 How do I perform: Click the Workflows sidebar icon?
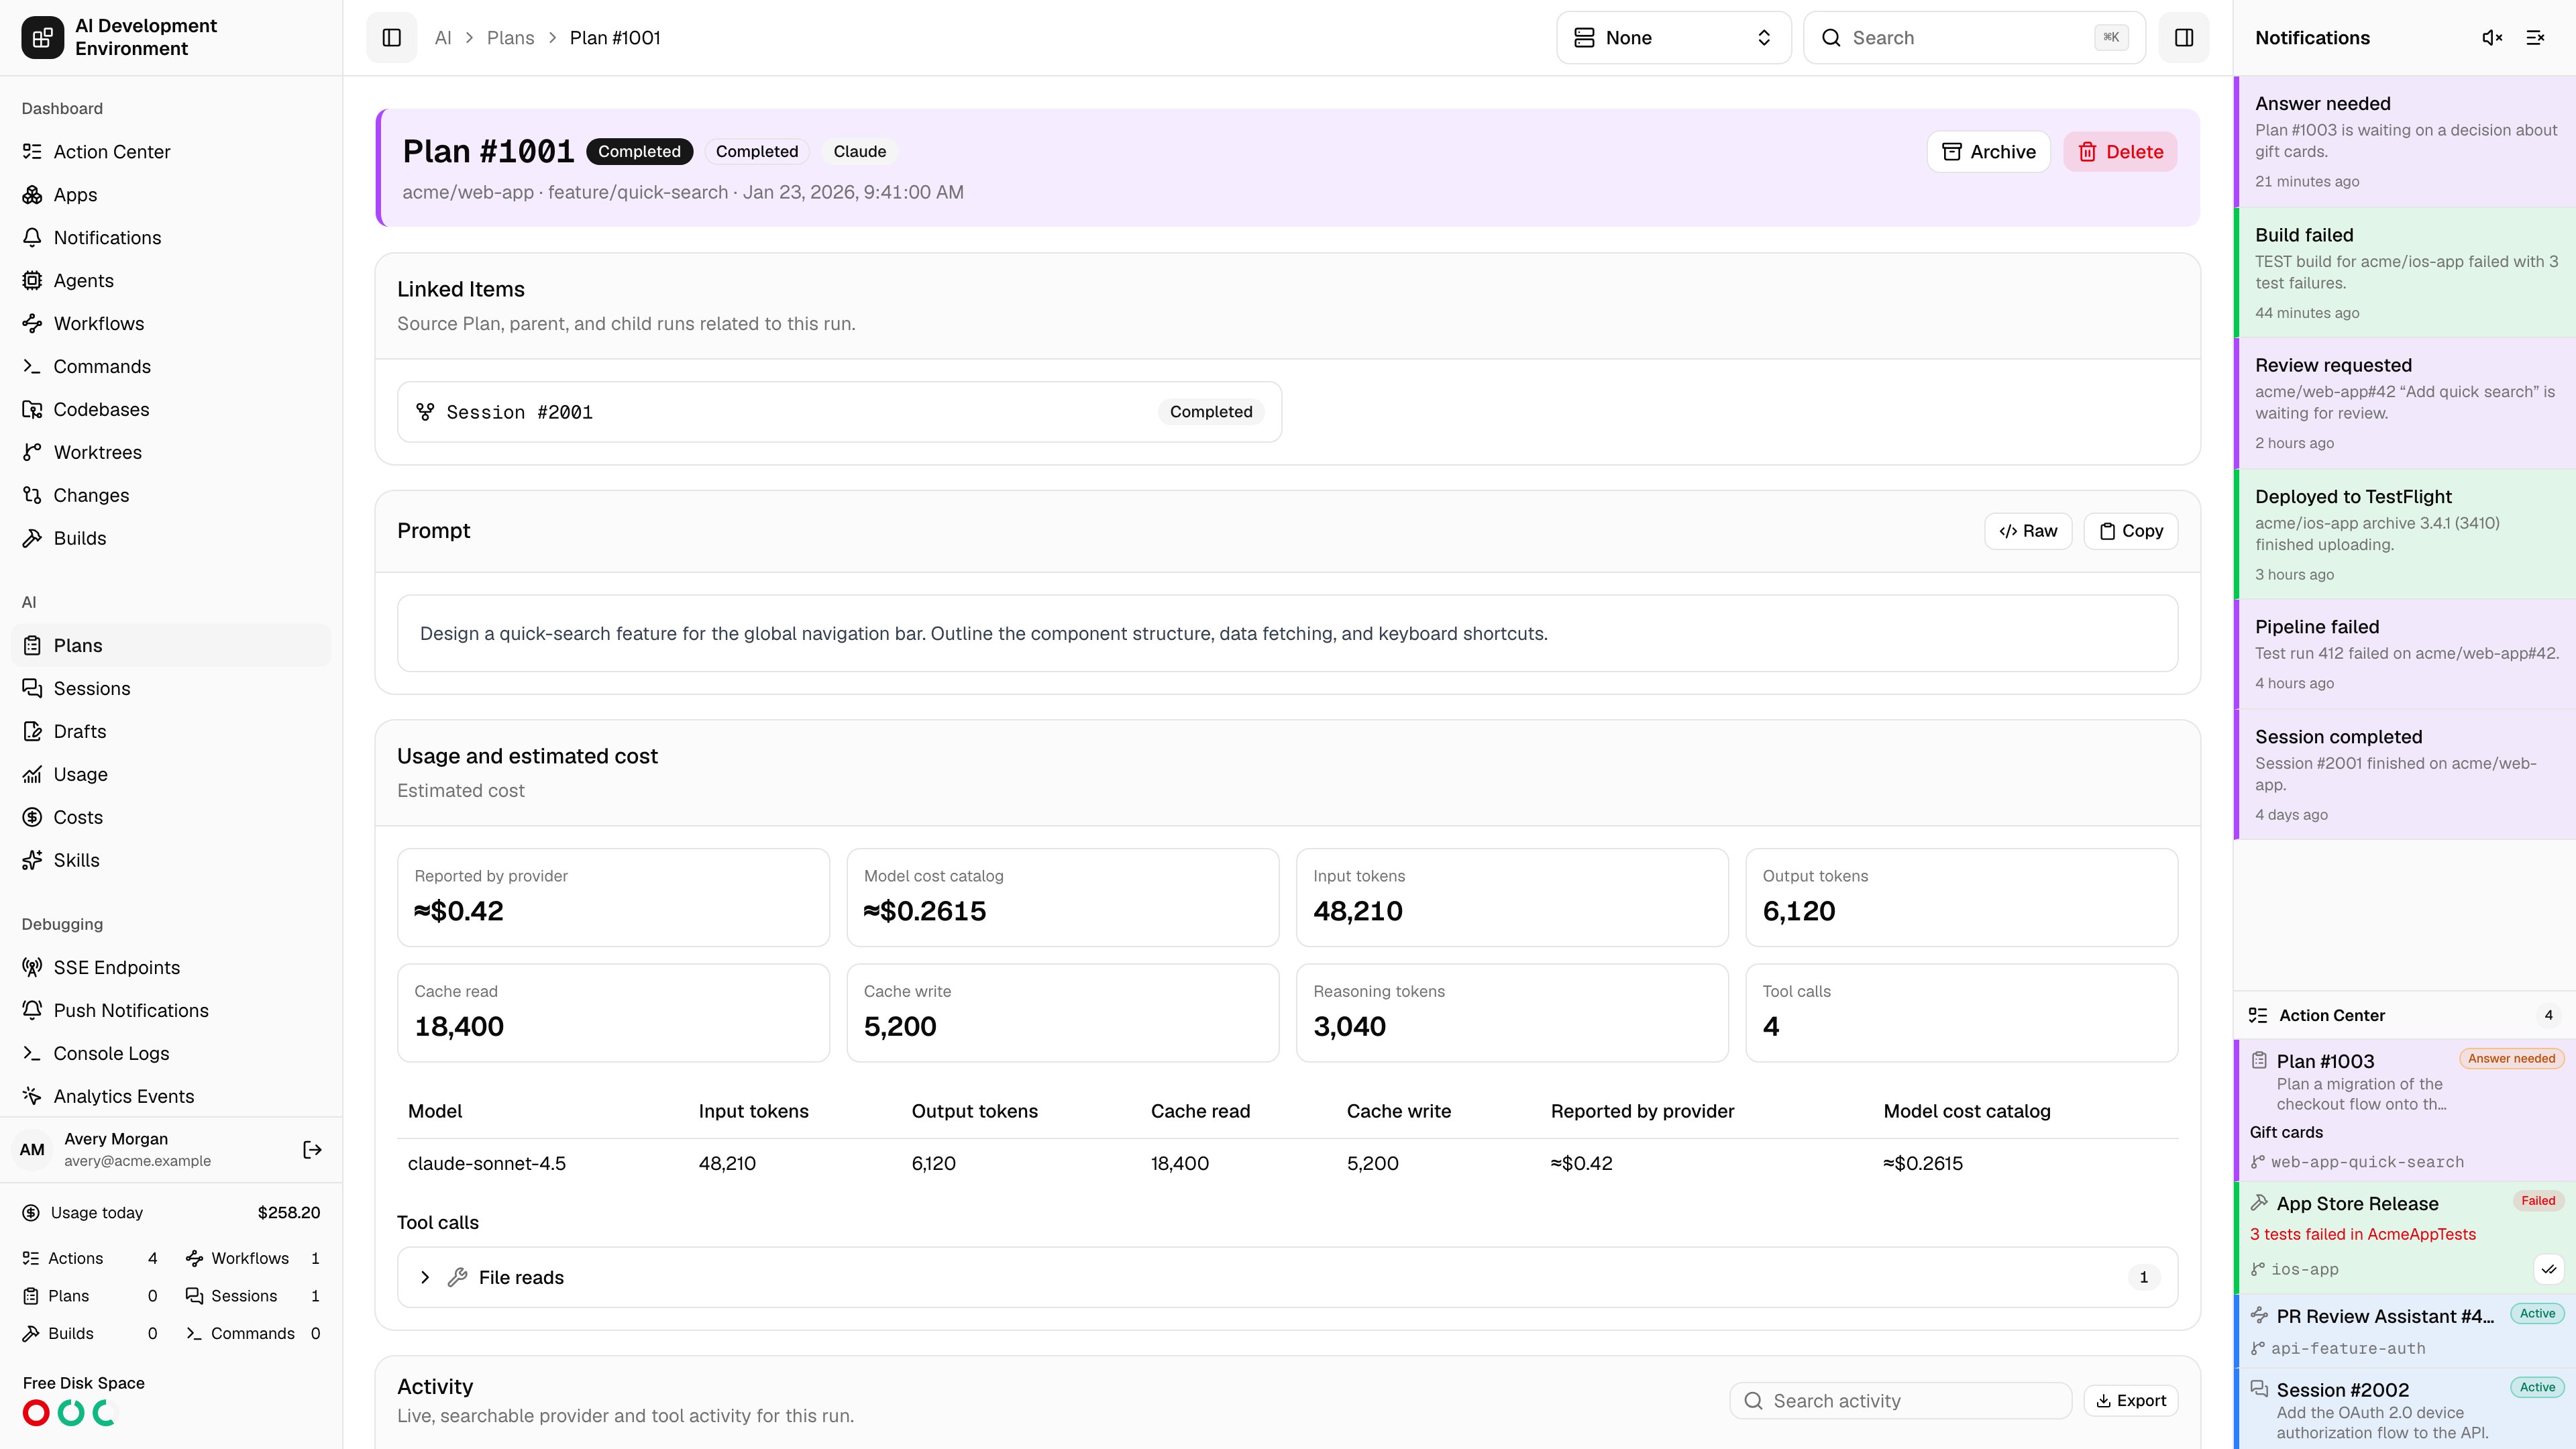coord(32,324)
